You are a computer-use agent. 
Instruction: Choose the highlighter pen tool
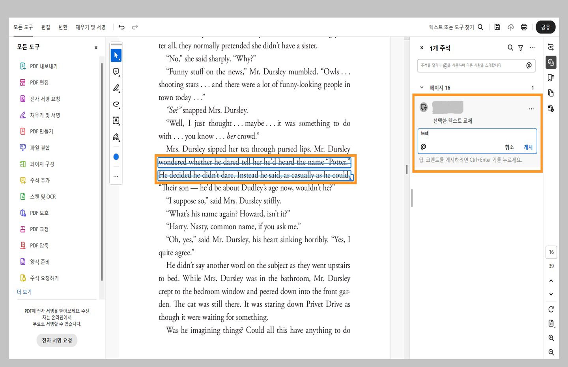(x=116, y=88)
